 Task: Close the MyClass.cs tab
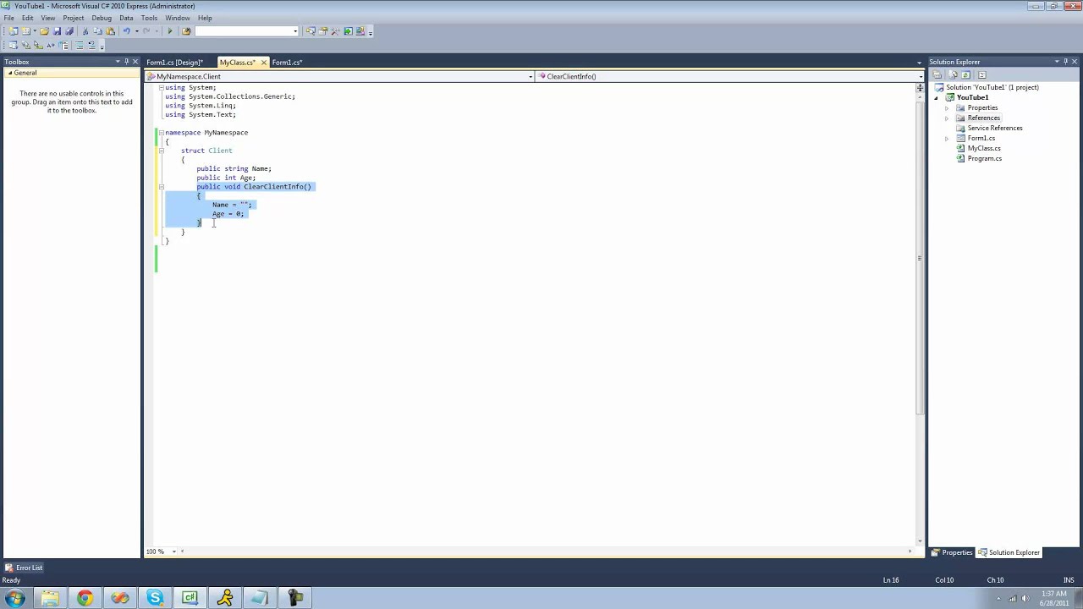pos(264,63)
